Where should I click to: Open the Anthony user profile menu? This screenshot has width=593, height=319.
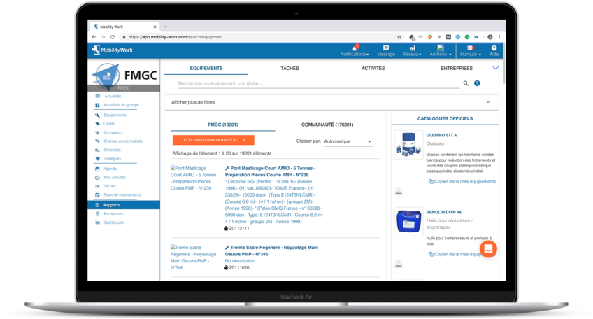click(441, 50)
